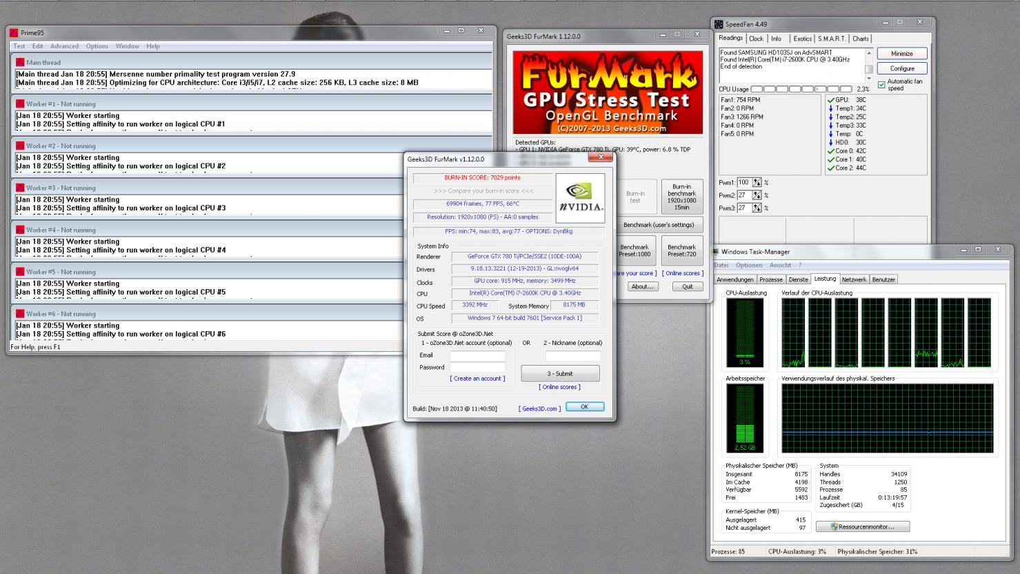Open Netzwerk tab in Task-Manager

854,279
